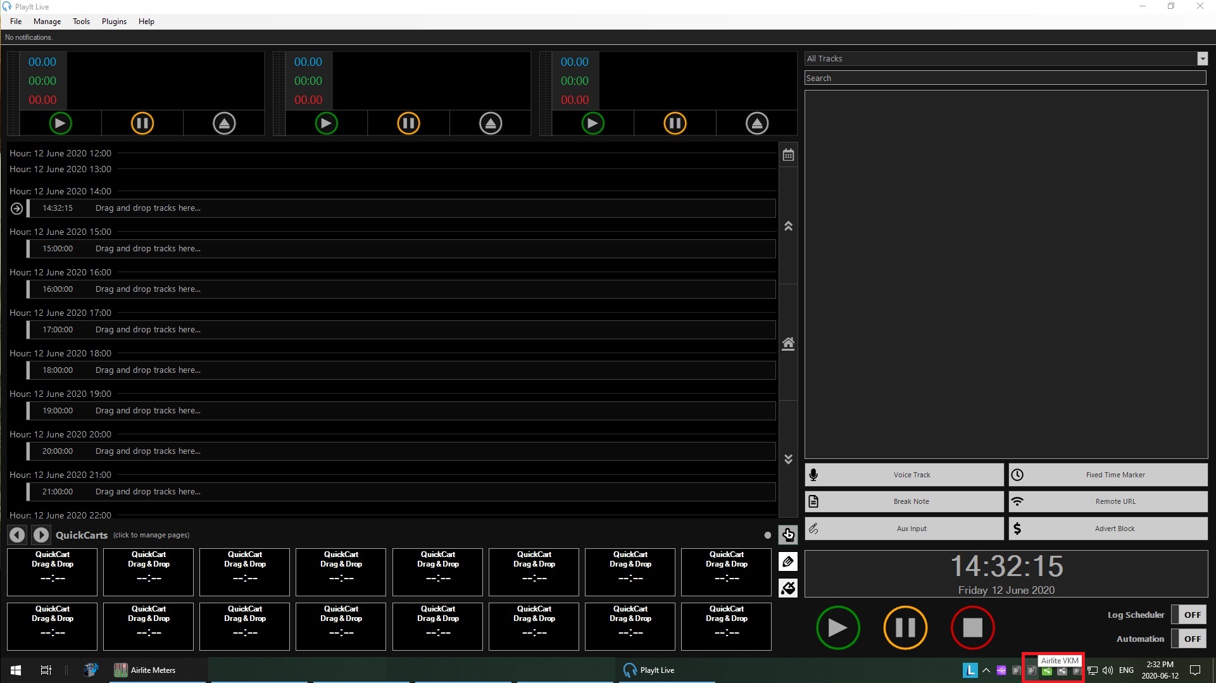Click the home icon in playlist sidebar
The height and width of the screenshot is (683, 1216).
click(x=788, y=344)
